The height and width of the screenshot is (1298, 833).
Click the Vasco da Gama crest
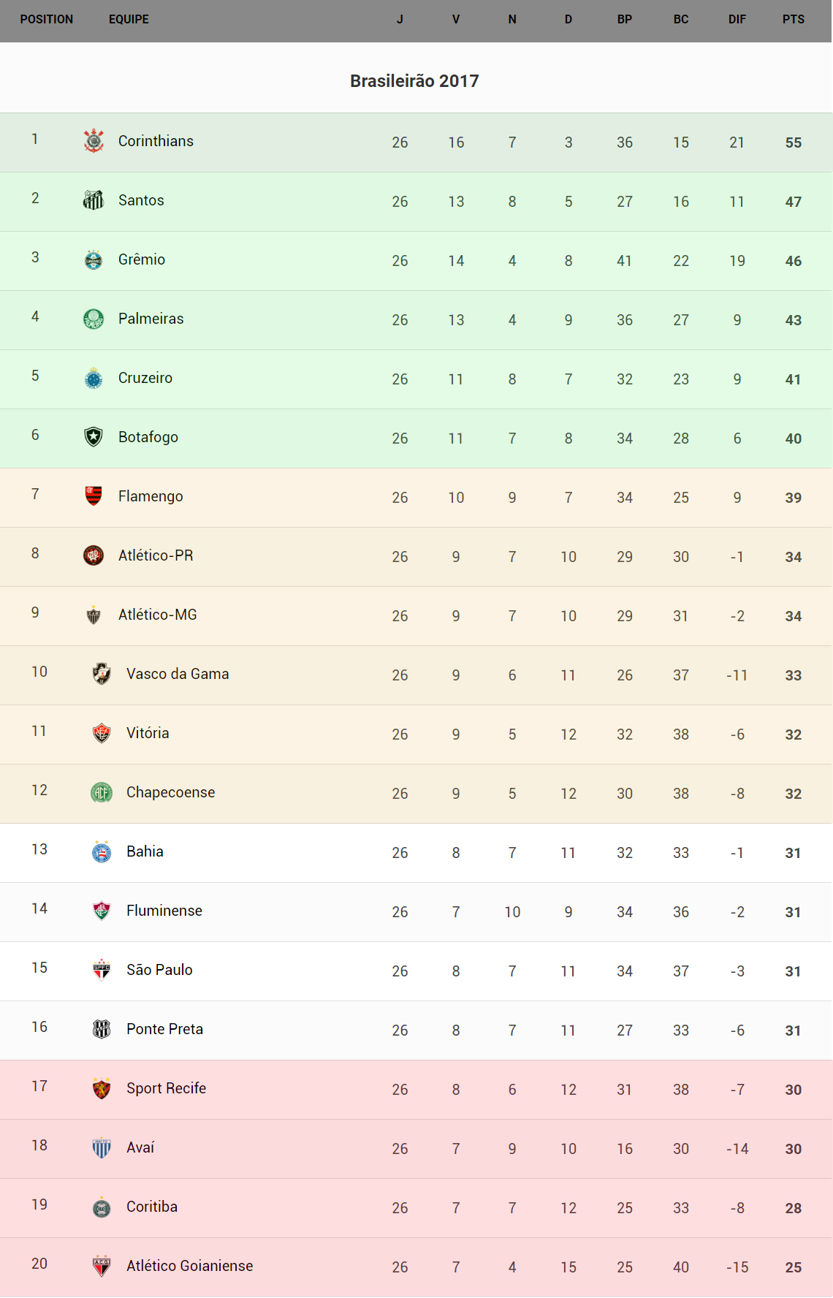[x=102, y=674]
